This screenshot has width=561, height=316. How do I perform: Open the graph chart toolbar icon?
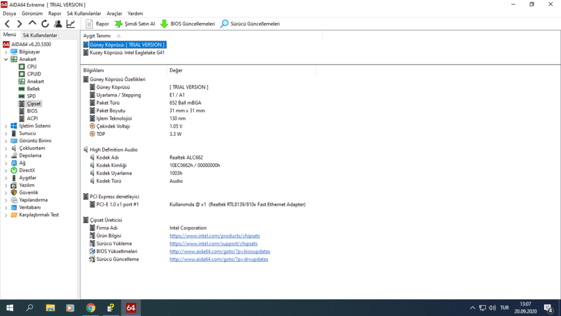point(70,24)
